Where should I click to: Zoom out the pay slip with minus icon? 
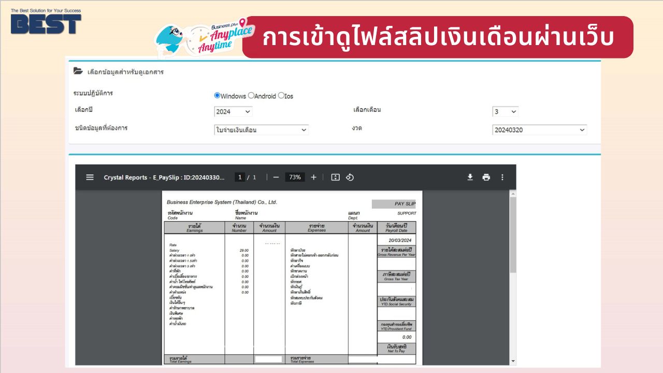276,177
